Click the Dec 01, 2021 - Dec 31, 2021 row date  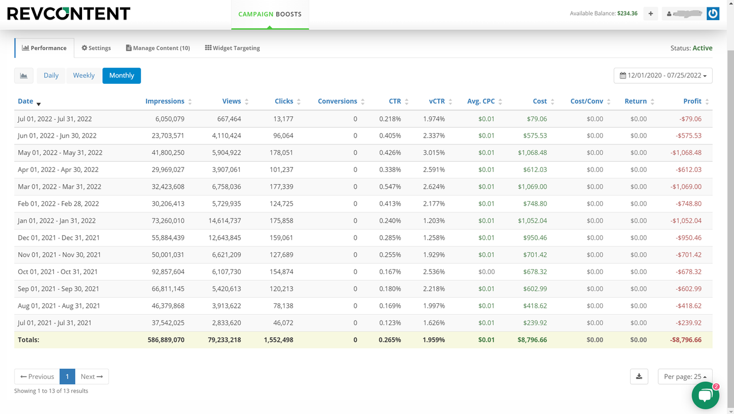(59, 237)
